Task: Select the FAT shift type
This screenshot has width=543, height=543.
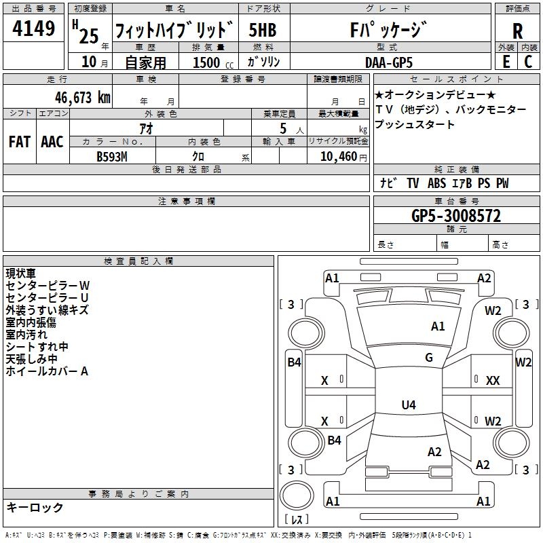Action: (20, 142)
